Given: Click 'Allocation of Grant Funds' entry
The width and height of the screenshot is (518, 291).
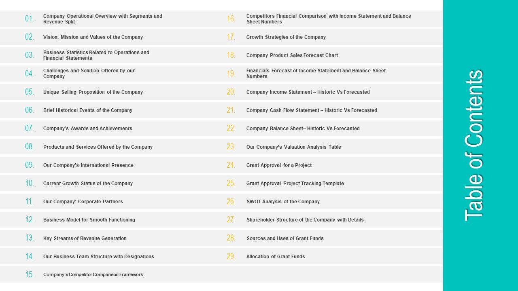Looking at the screenshot, I should [276, 257].
